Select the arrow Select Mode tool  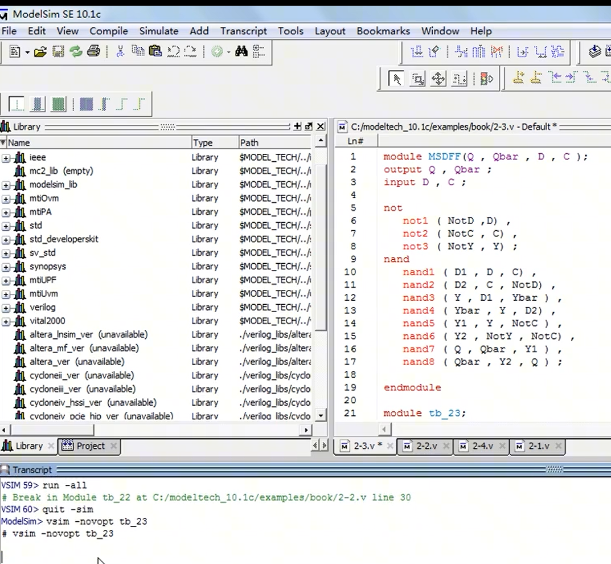pyautogui.click(x=396, y=79)
